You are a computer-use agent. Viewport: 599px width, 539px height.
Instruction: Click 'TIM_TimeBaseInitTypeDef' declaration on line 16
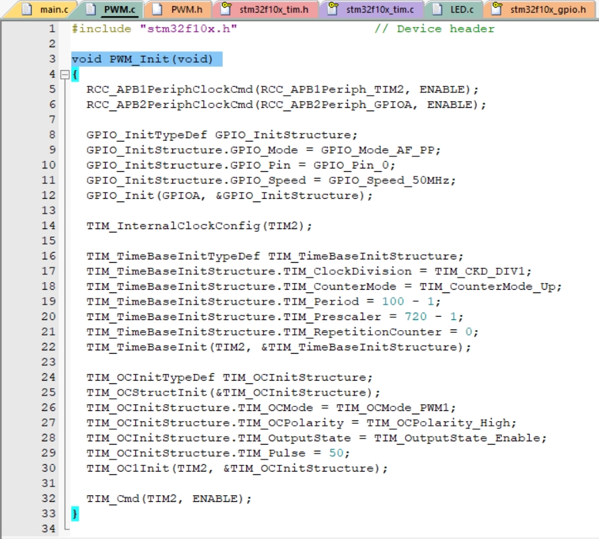(173, 256)
